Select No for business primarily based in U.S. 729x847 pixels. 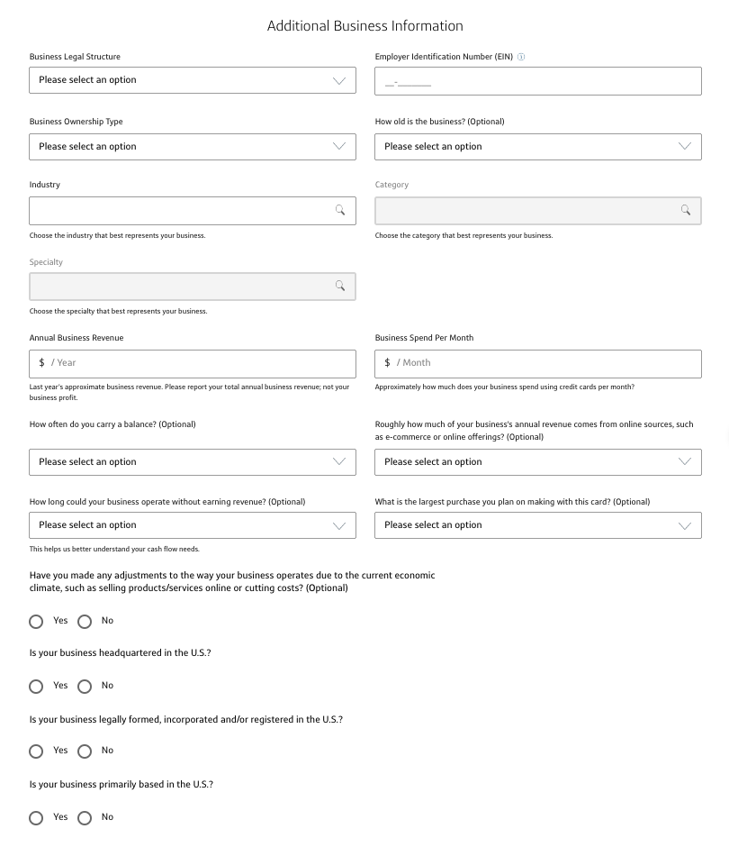tap(85, 816)
